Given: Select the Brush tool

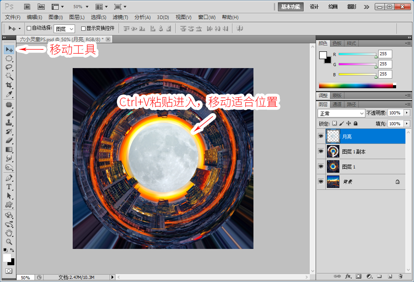Looking at the screenshot, I should point(9,114).
